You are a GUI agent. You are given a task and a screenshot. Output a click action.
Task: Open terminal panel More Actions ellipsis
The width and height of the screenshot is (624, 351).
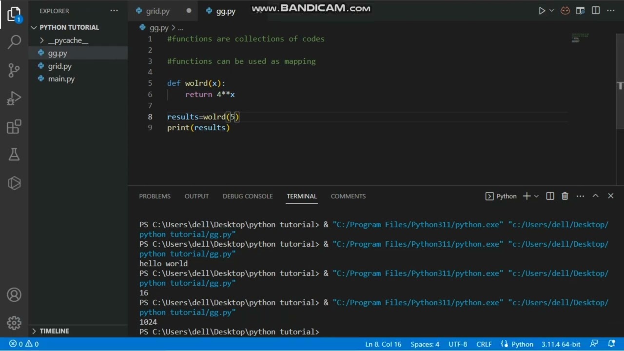point(580,196)
